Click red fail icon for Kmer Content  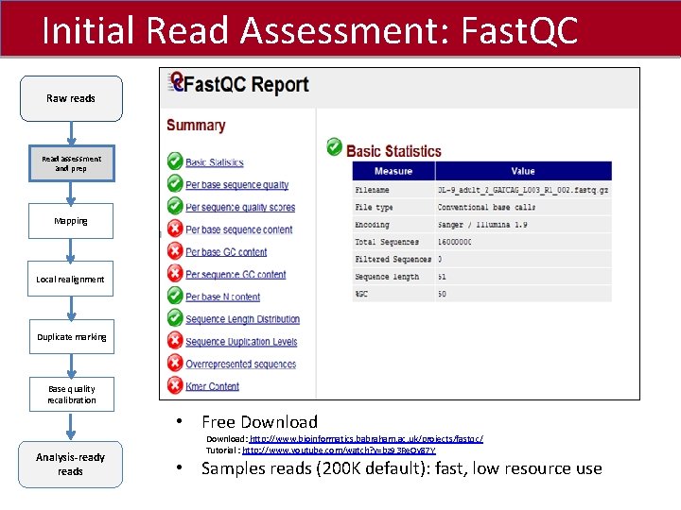click(x=175, y=385)
